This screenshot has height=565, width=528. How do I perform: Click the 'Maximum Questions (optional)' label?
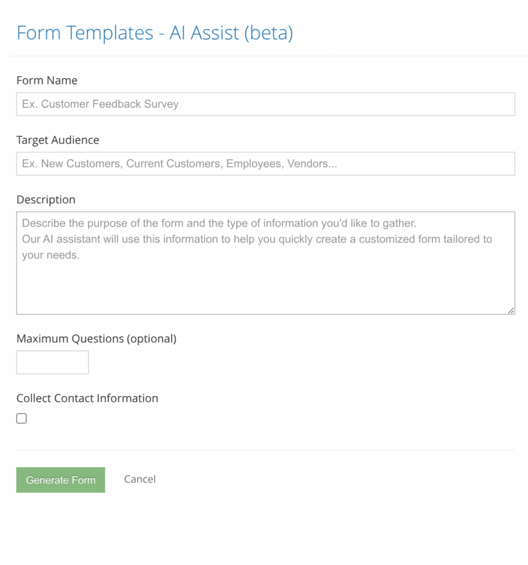pyautogui.click(x=96, y=339)
